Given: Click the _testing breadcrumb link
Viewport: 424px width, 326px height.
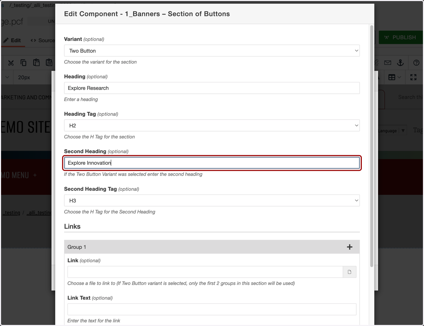Looking at the screenshot, I should coord(11,213).
